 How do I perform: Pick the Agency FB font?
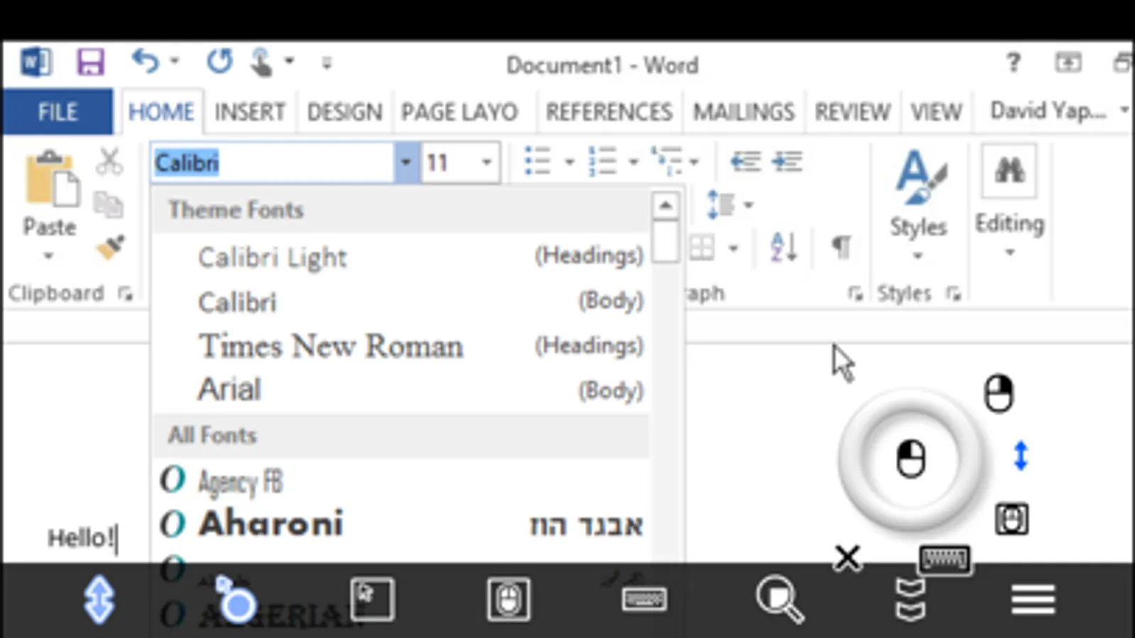tap(401, 481)
